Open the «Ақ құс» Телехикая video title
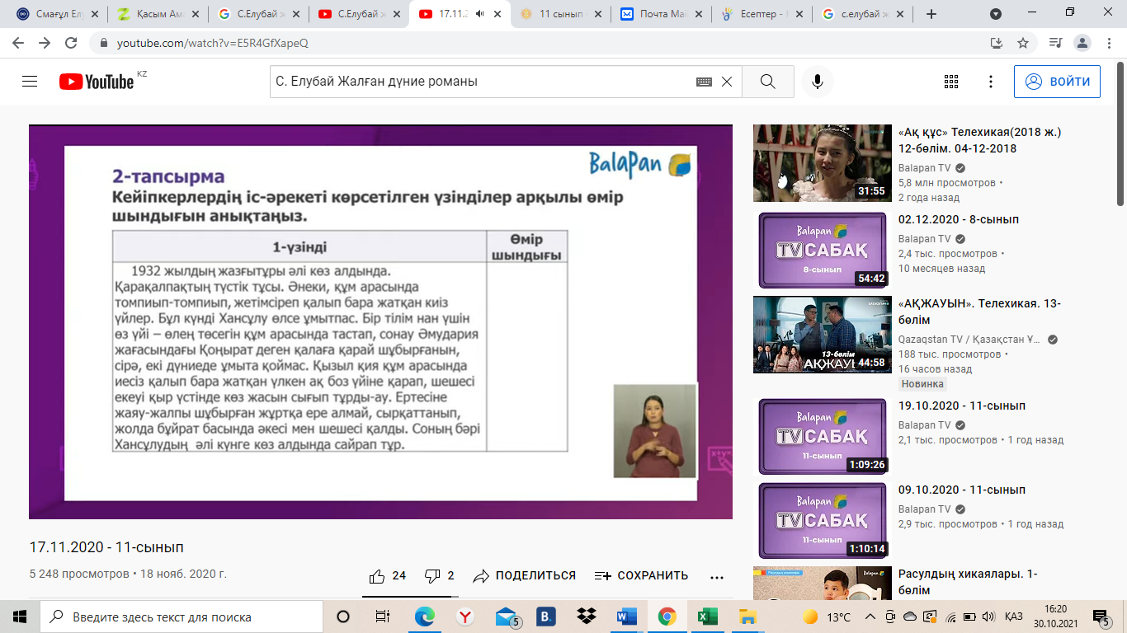Image resolution: width=1127 pixels, height=633 pixels. 979,140
